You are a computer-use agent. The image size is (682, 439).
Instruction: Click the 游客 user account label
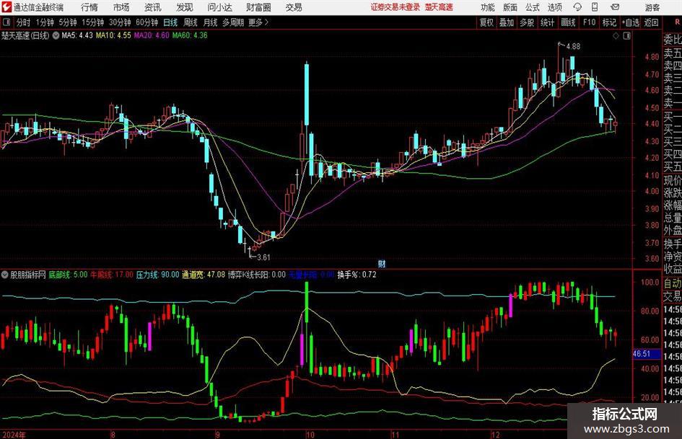652,7
